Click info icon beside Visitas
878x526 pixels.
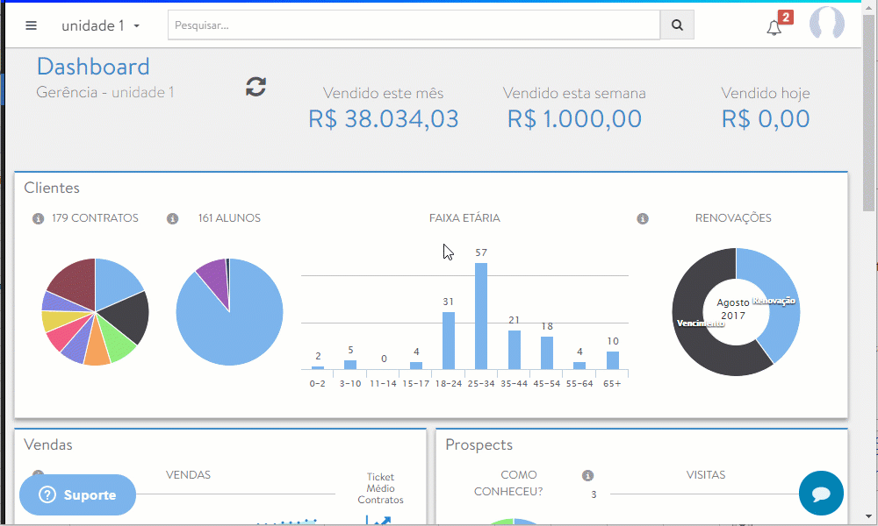(587, 475)
